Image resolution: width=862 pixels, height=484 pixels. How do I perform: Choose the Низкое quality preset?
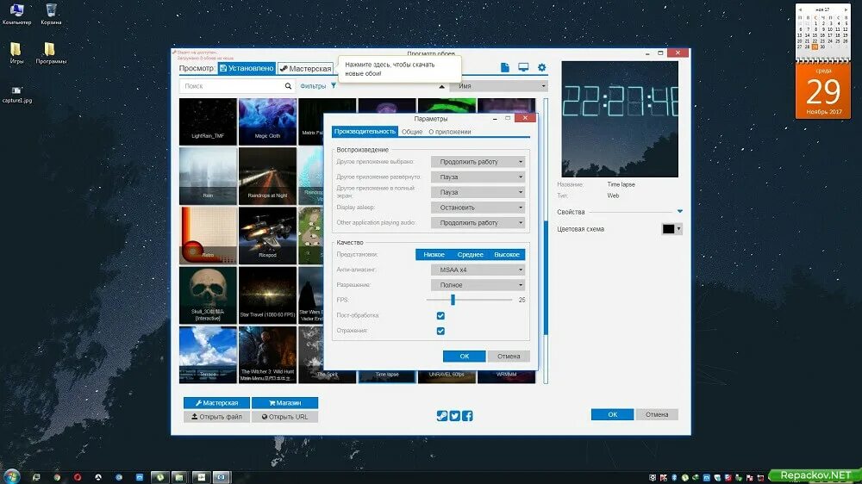coord(434,254)
